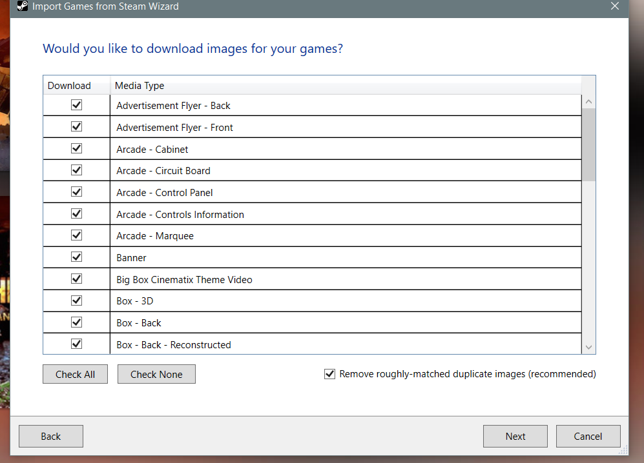
Task: Uncheck the Arcade - Marquee checkbox
Action: (76, 235)
